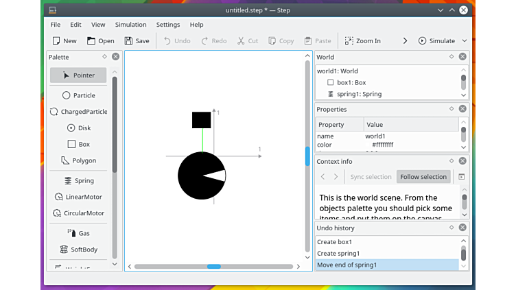
Task: Open the Simulate dropdown arrow
Action: [465, 41]
